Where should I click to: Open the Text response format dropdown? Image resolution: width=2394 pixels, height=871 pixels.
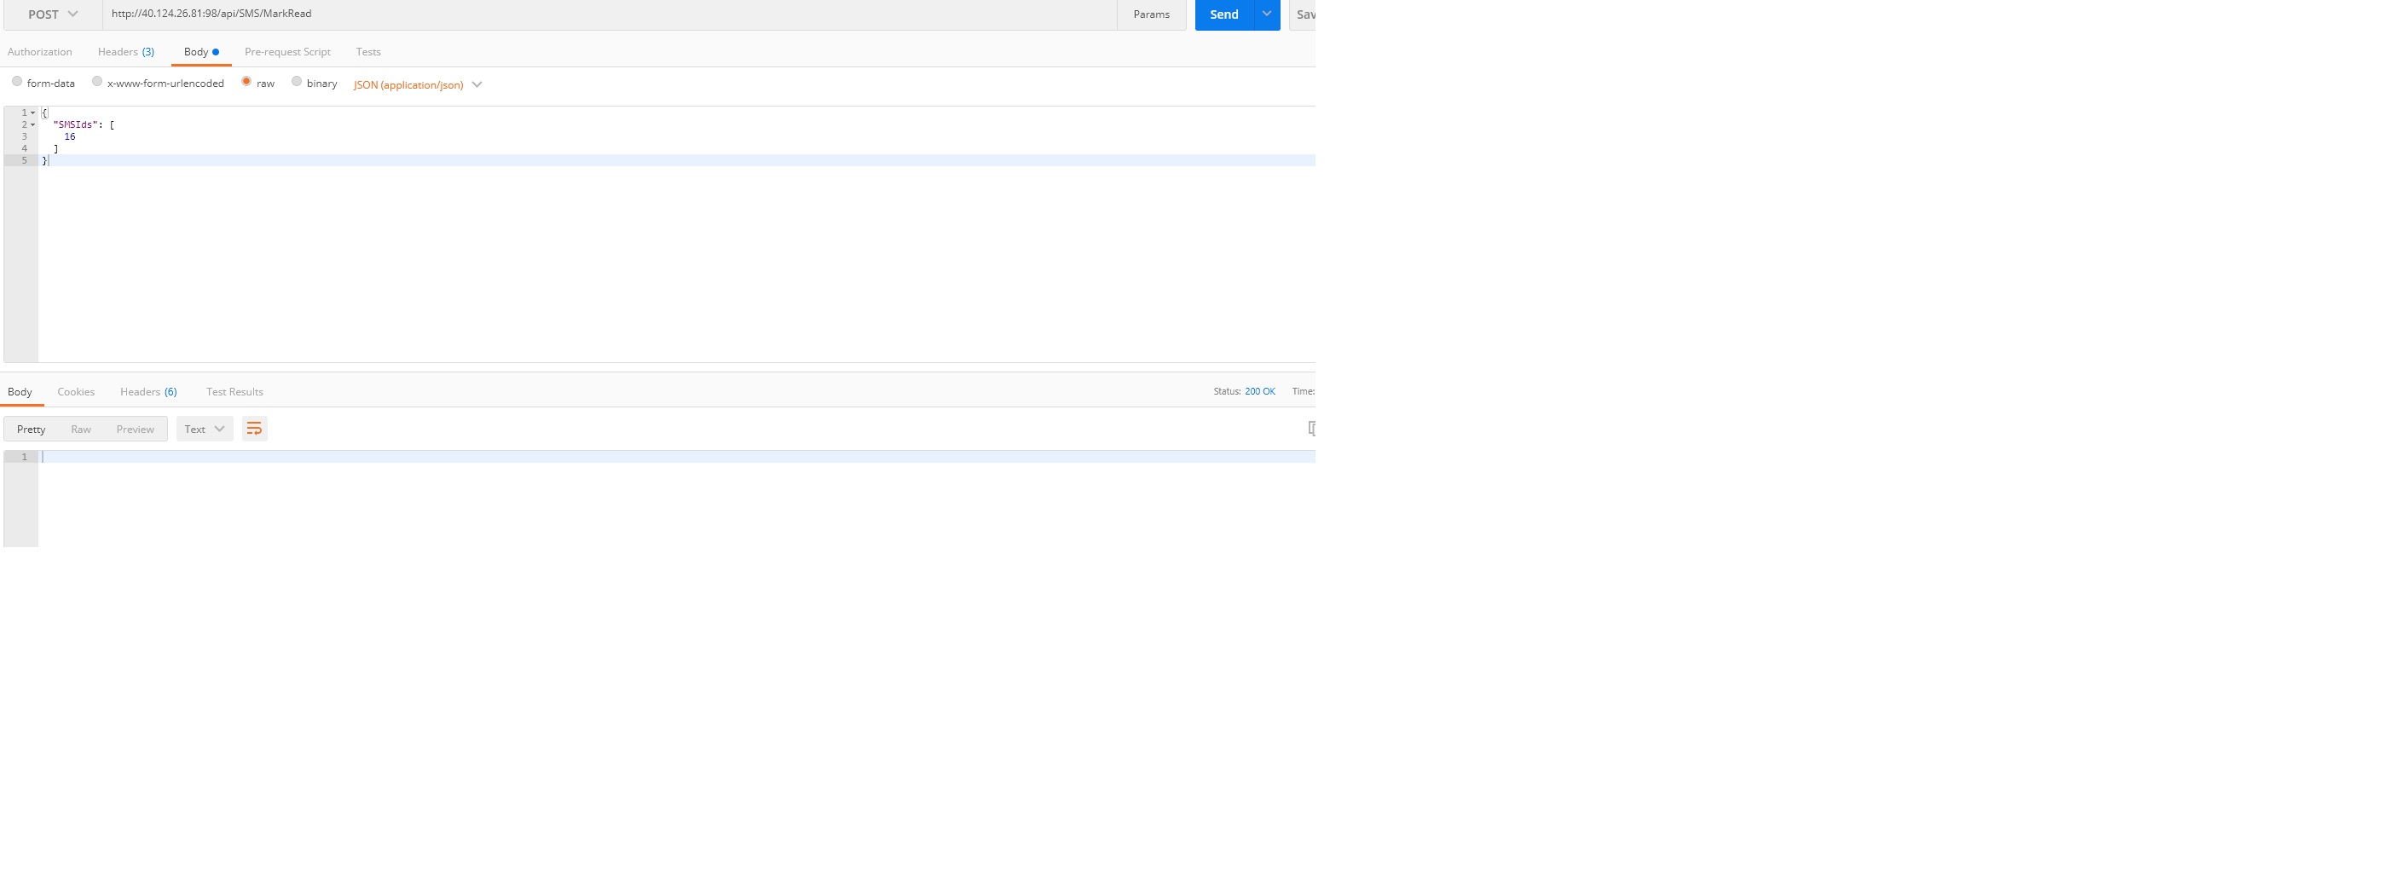click(205, 429)
